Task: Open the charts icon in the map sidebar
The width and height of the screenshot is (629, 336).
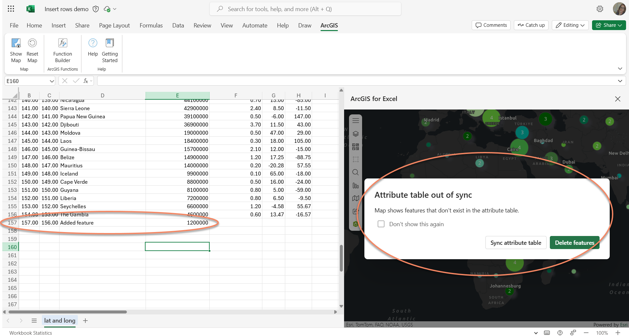Action: (x=356, y=185)
